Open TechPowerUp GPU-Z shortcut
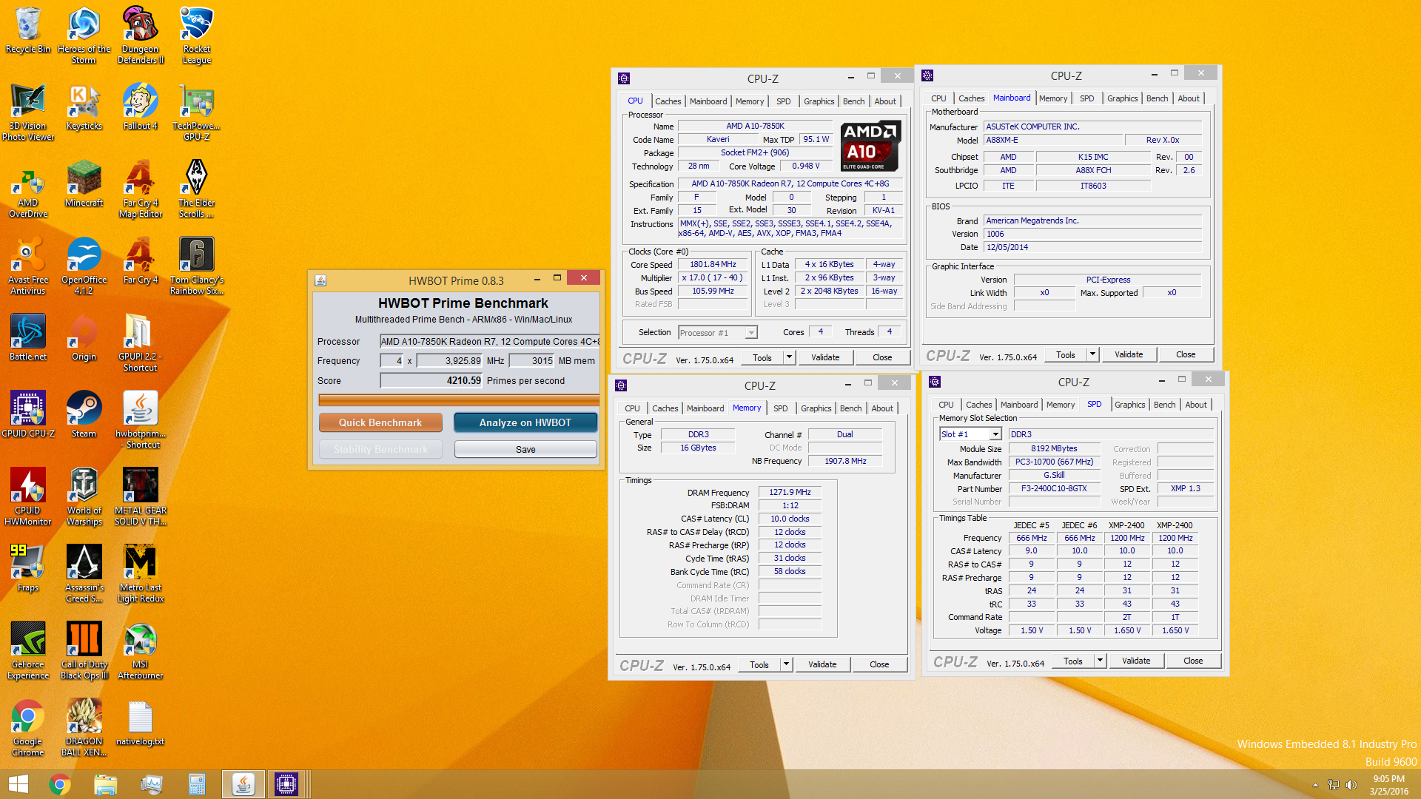 197,112
